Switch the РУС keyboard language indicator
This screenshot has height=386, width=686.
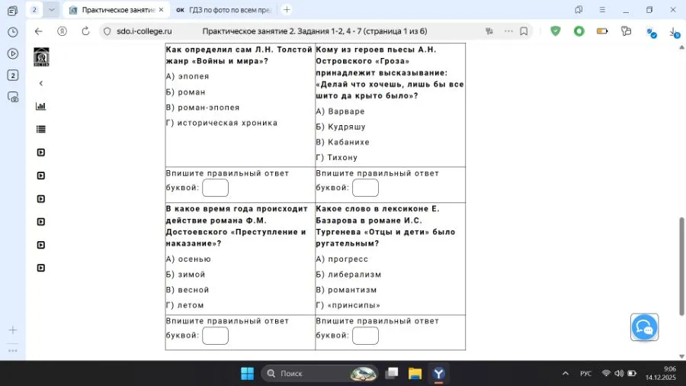click(x=585, y=373)
